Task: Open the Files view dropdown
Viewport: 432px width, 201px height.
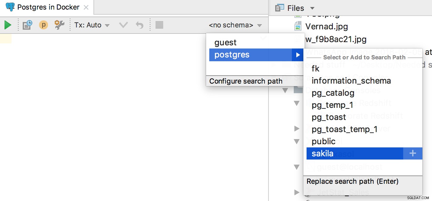Action: click(295, 8)
